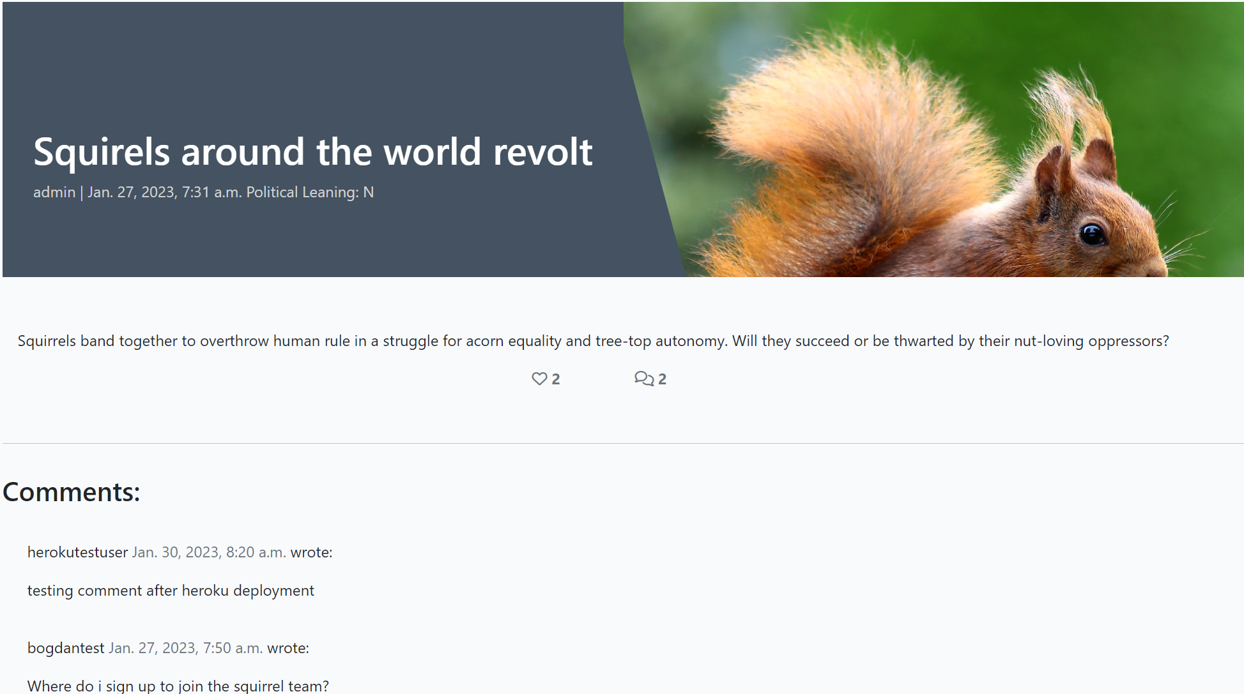
Task: Click the 'Squirels around the world revolt' title
Action: point(312,152)
